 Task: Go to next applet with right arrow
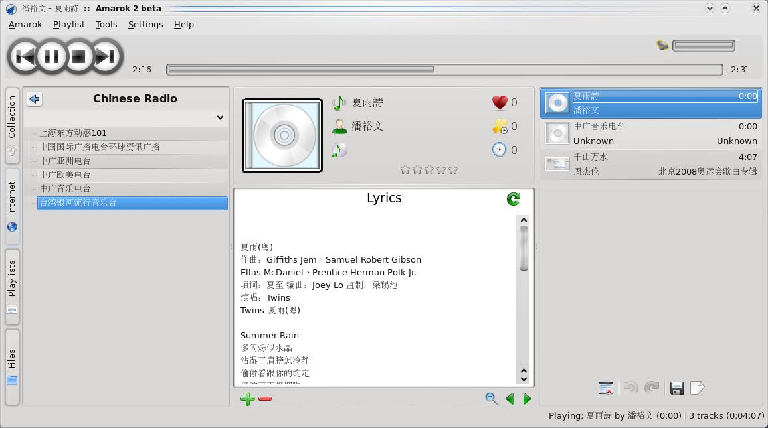(x=527, y=399)
